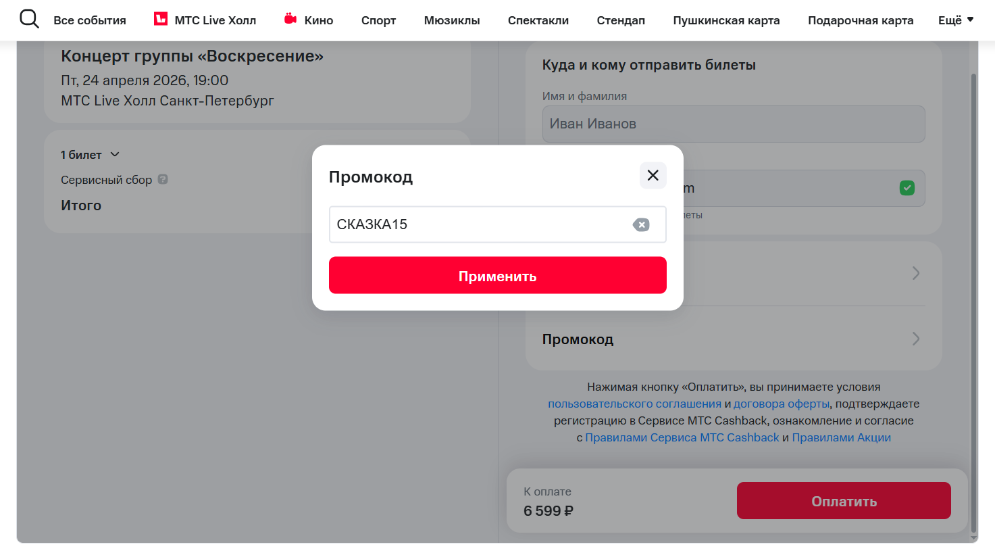The image size is (995, 555).
Task: Click the Имя и фамилия input field
Action: click(x=734, y=124)
